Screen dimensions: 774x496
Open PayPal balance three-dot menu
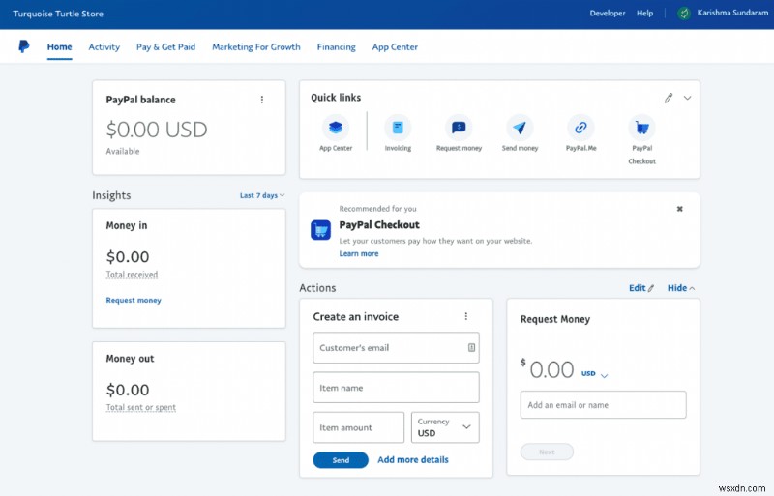click(262, 100)
